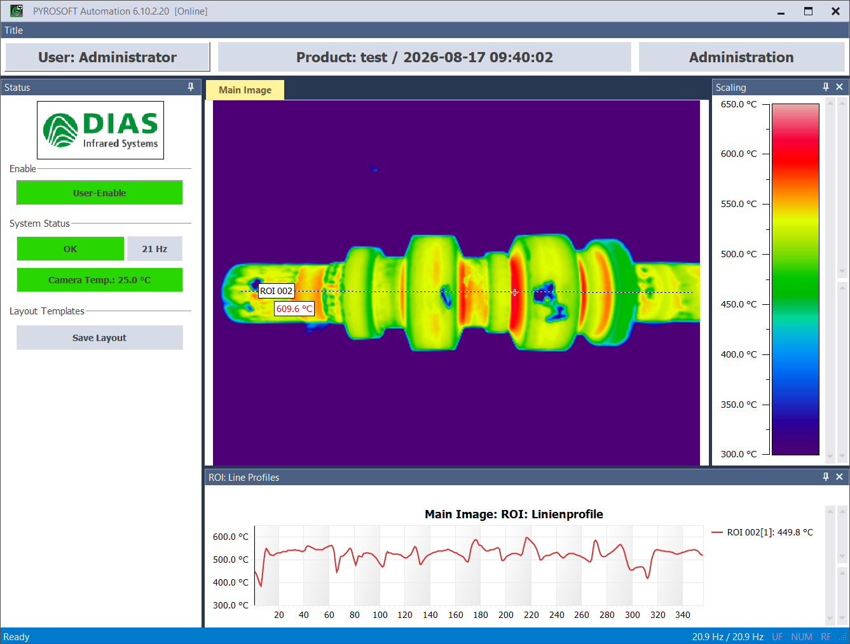Toggle auto-hide pushpin on ROI: Line Profiles panel
Viewport: 850px width, 644px height.
826,477
